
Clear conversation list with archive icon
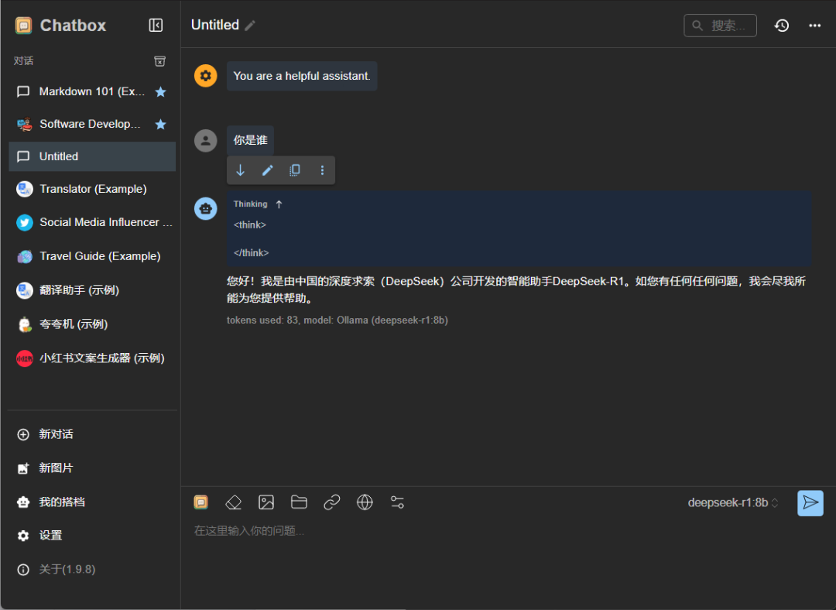(x=159, y=61)
